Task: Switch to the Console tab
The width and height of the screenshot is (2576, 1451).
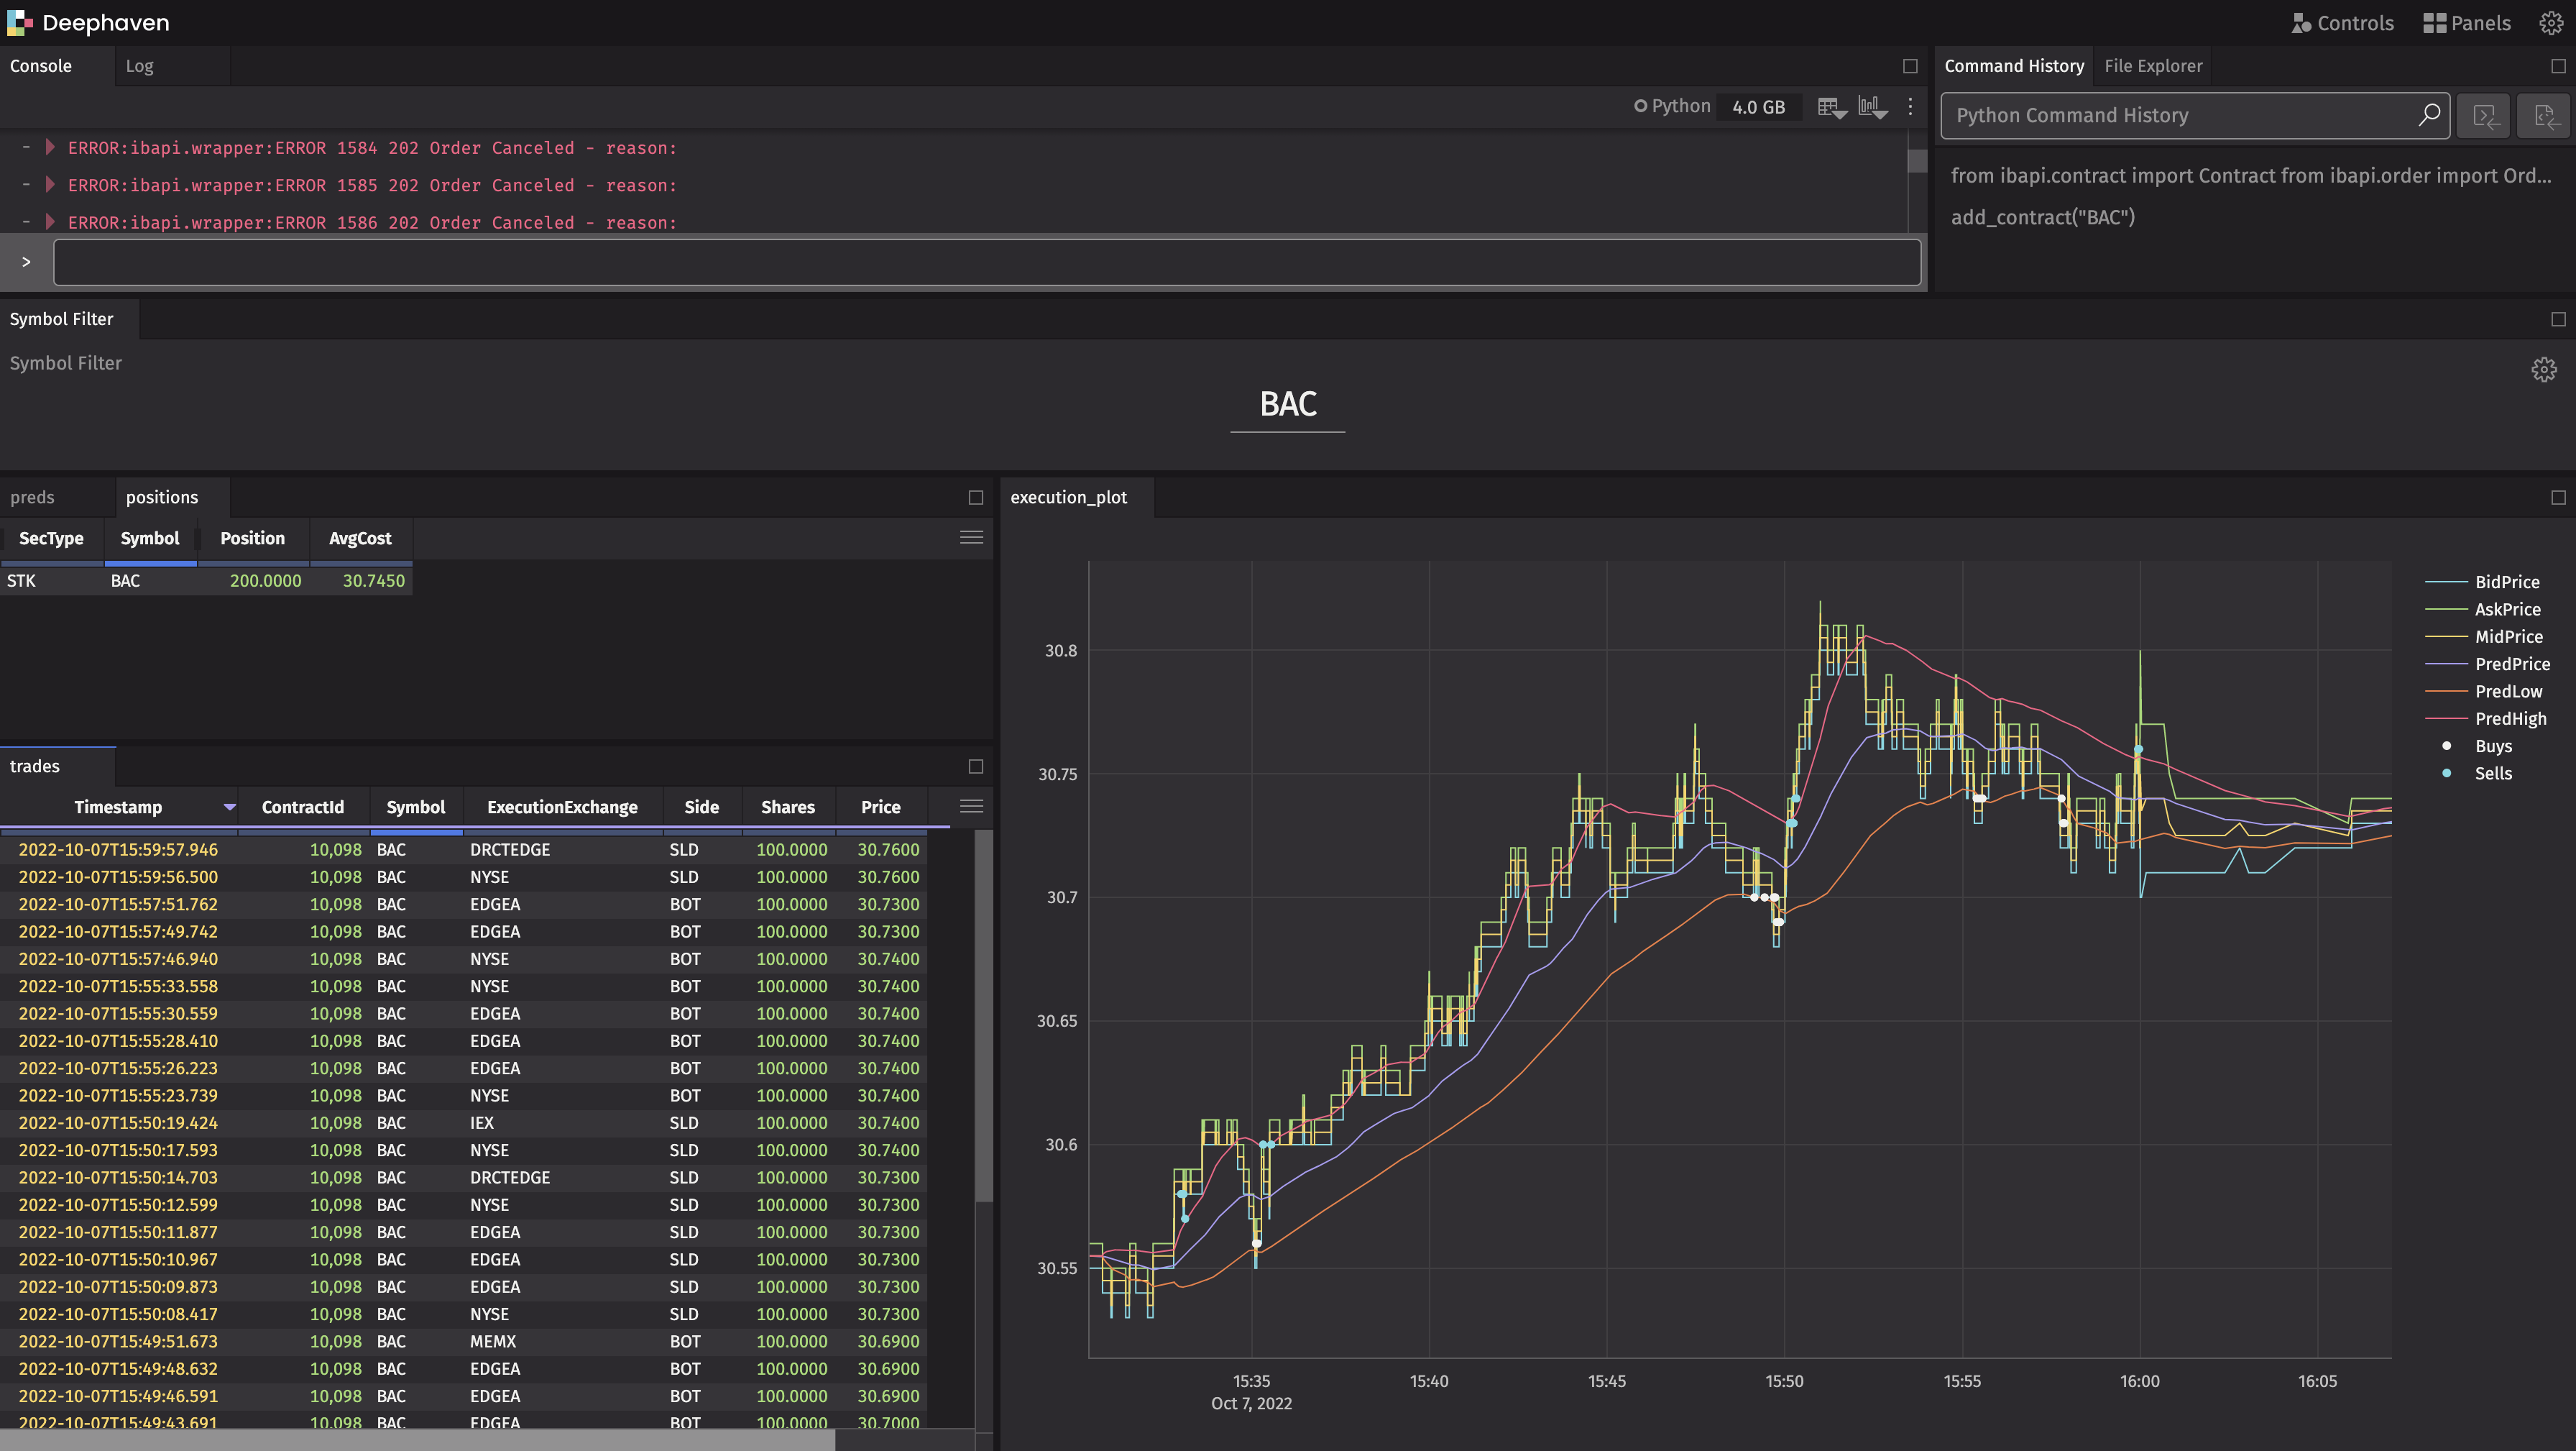Action: (x=41, y=66)
